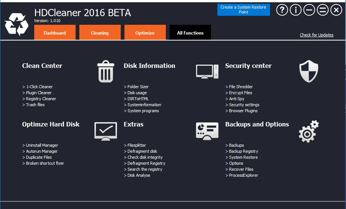Viewport: 346px width, 209px height.
Task: Open System Restore
Action: click(x=241, y=157)
